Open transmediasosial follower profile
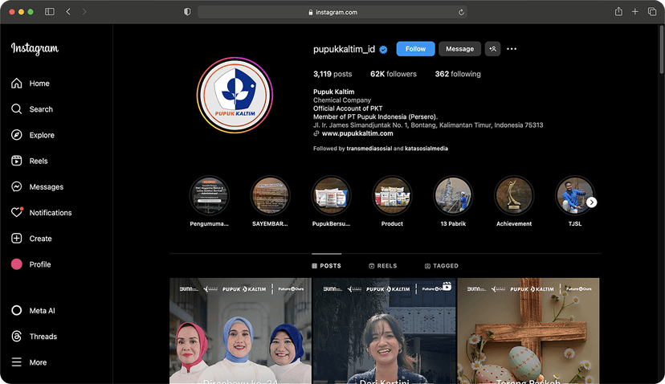Image resolution: width=665 pixels, height=384 pixels. (x=369, y=149)
